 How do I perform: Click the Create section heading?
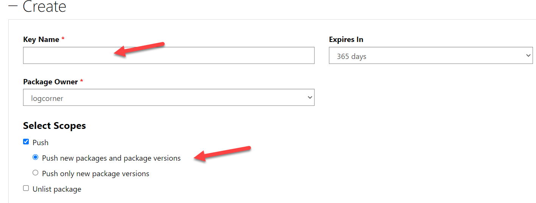point(45,6)
